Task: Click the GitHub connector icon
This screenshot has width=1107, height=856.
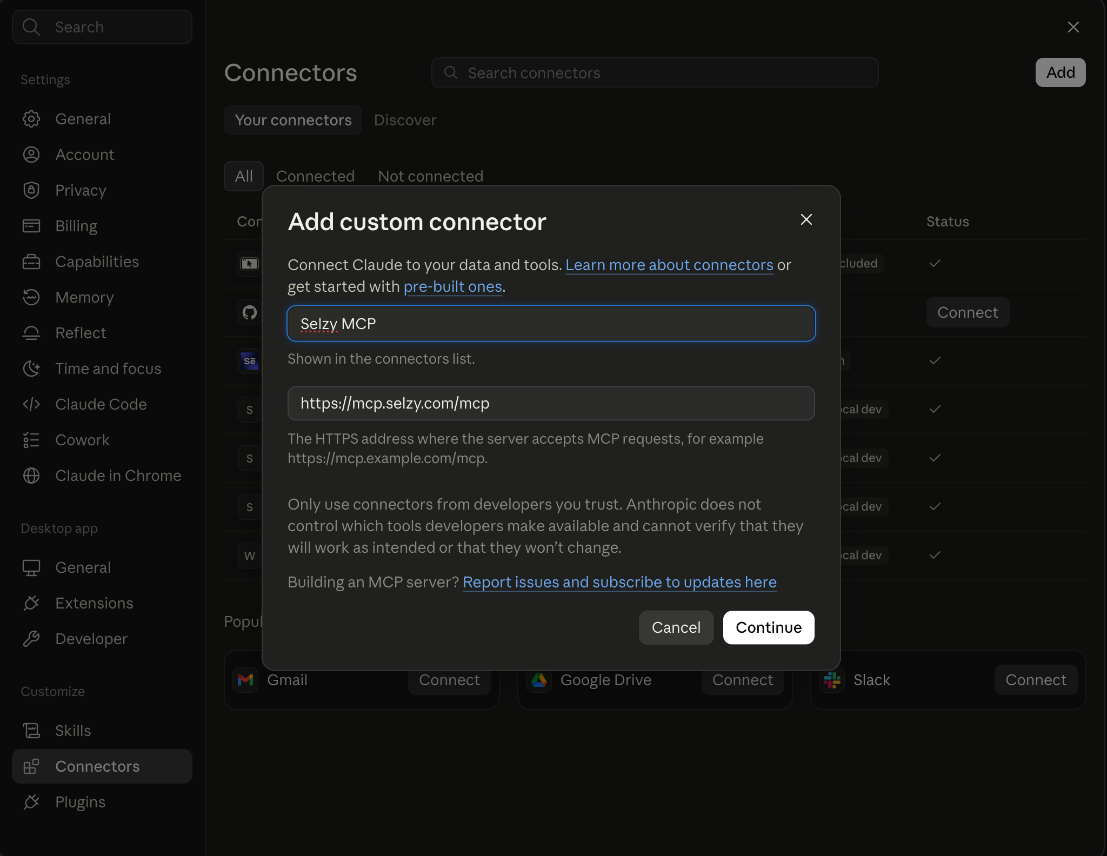Action: coord(249,312)
